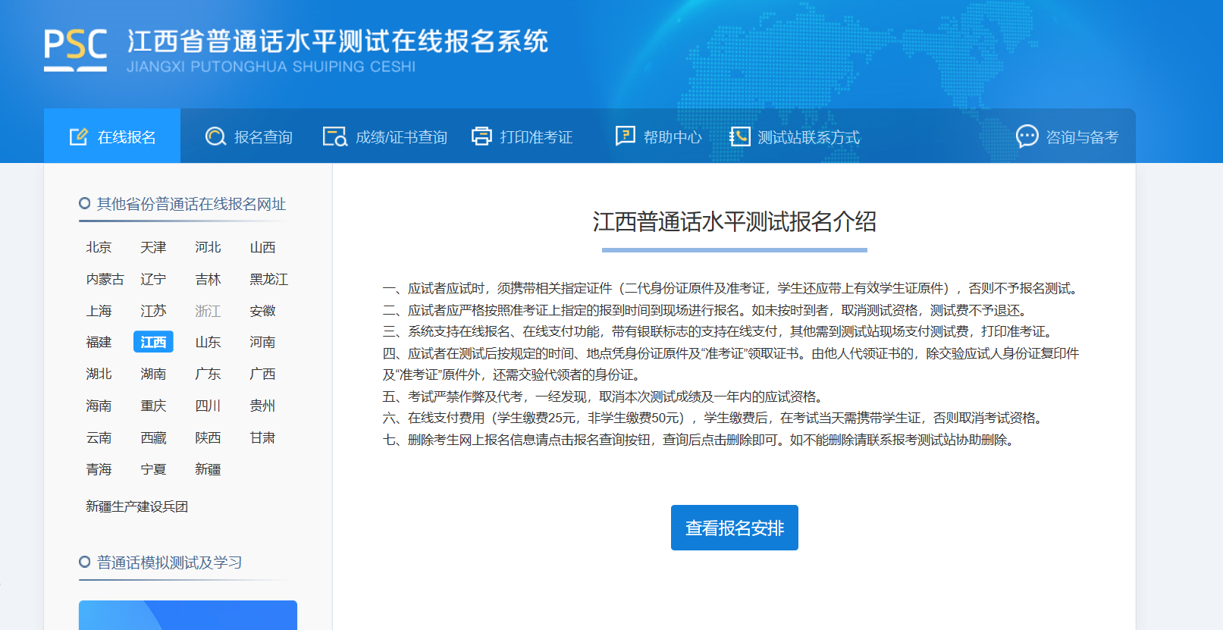Select 安徽 province link
This screenshot has width=1223, height=630.
(x=262, y=311)
